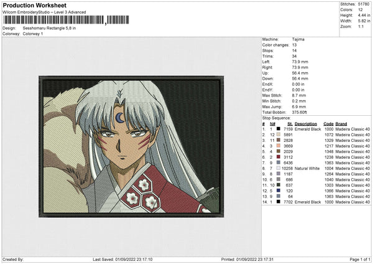
Task: Click the Min Stitch value '0.2 mm'
Action: 299,101
